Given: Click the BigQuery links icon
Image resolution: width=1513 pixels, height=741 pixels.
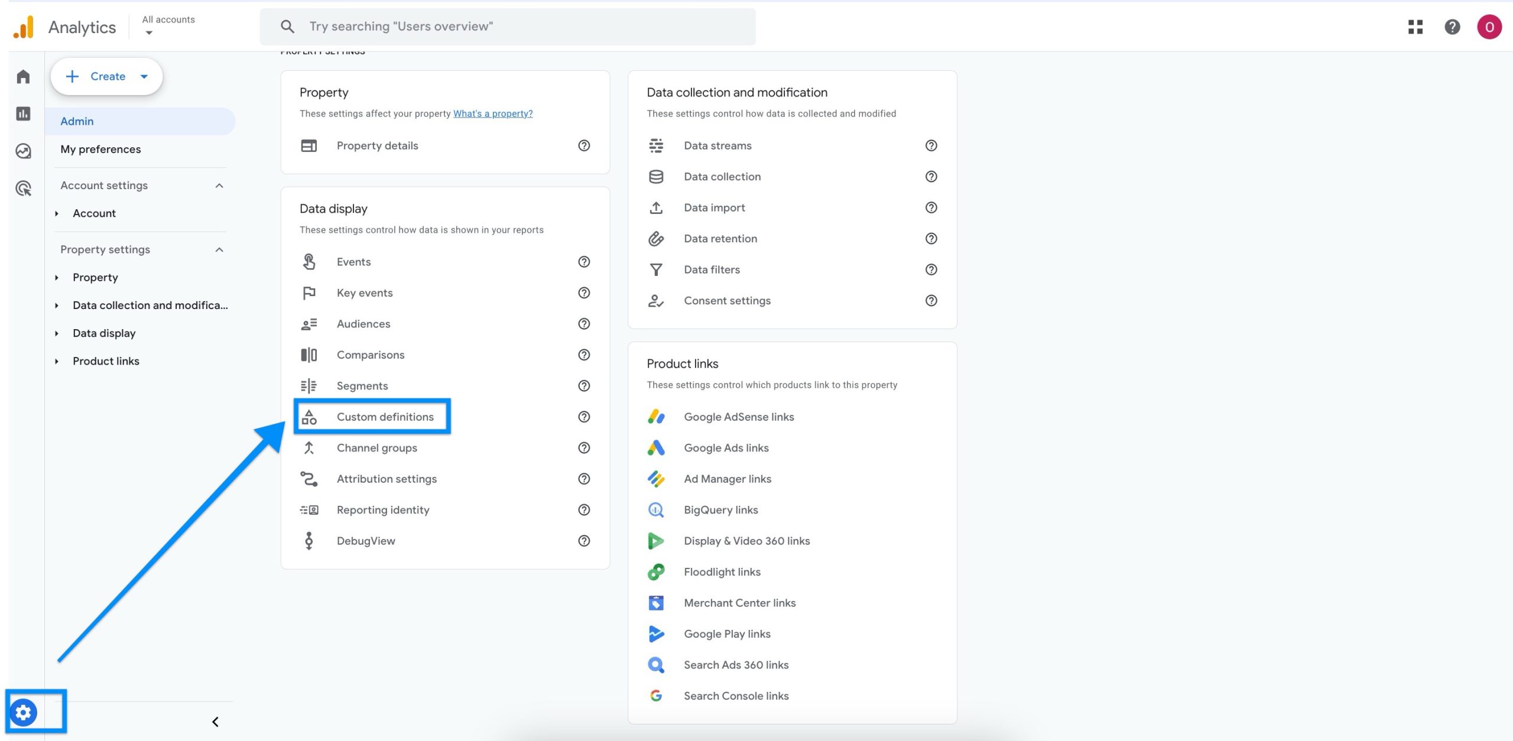Looking at the screenshot, I should [656, 510].
